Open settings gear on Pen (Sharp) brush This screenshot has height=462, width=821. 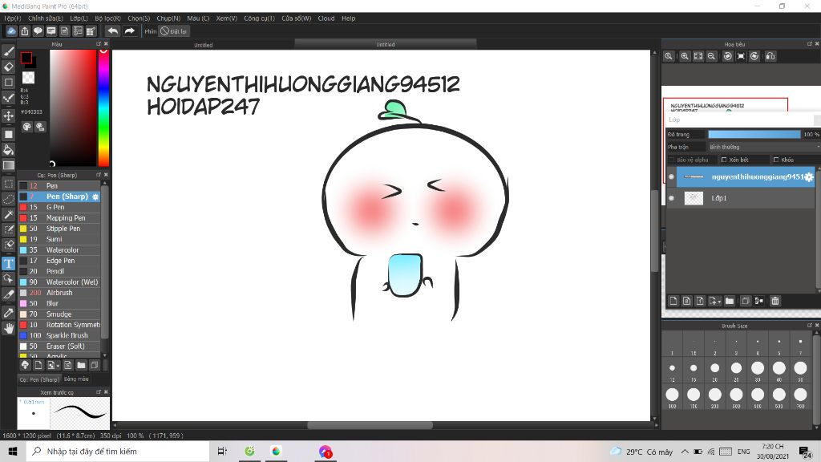coord(95,197)
